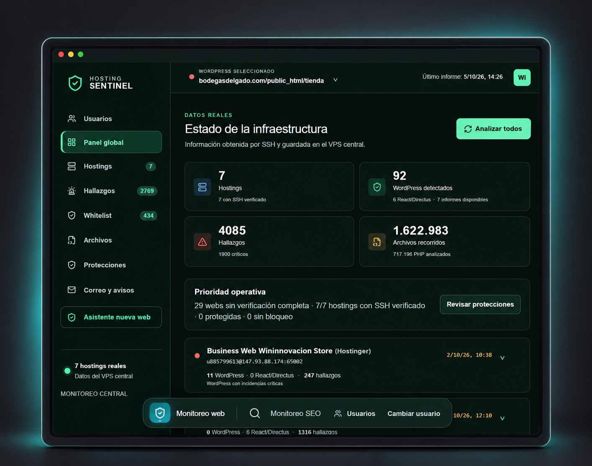The width and height of the screenshot is (592, 466).
Task: Click the Hostings card server icon
Action: [202, 187]
